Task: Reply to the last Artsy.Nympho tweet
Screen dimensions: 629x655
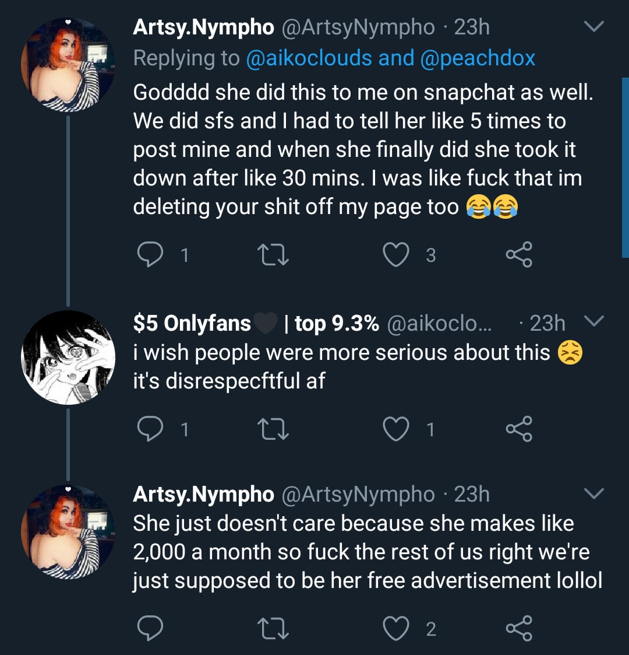Action: tap(150, 628)
